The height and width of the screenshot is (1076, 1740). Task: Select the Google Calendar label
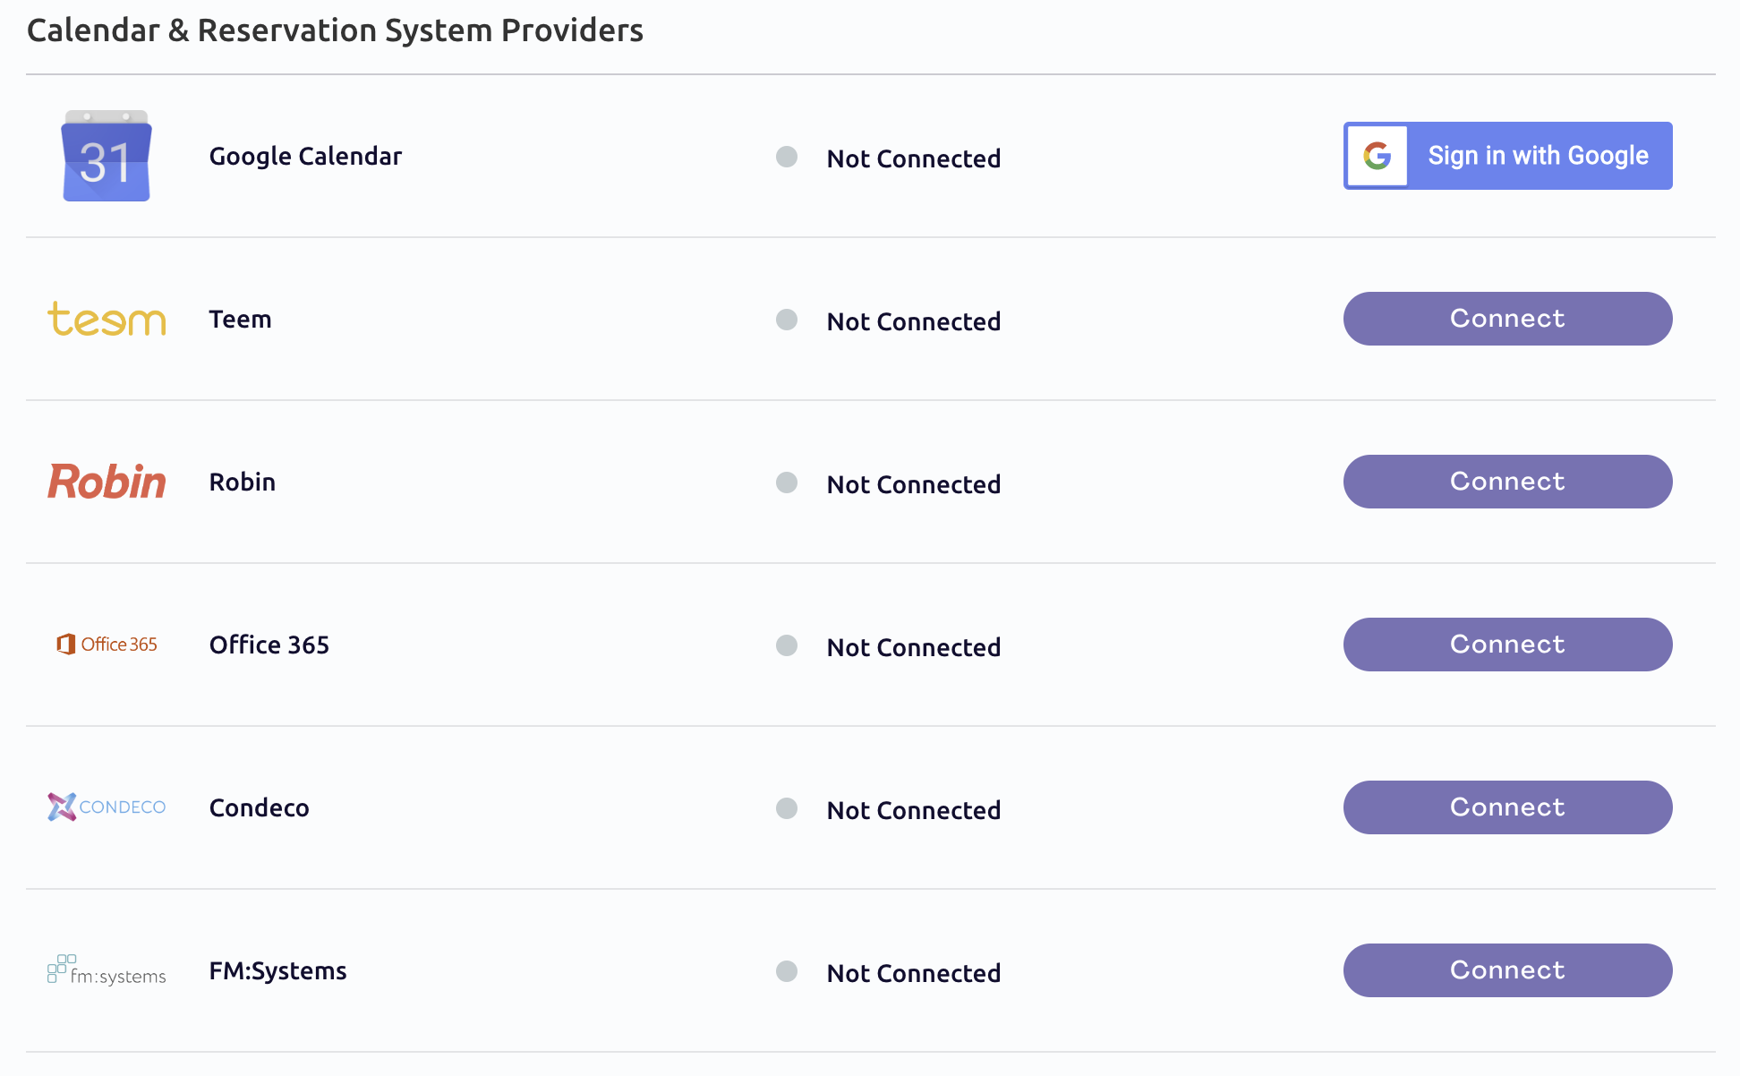[x=305, y=157]
